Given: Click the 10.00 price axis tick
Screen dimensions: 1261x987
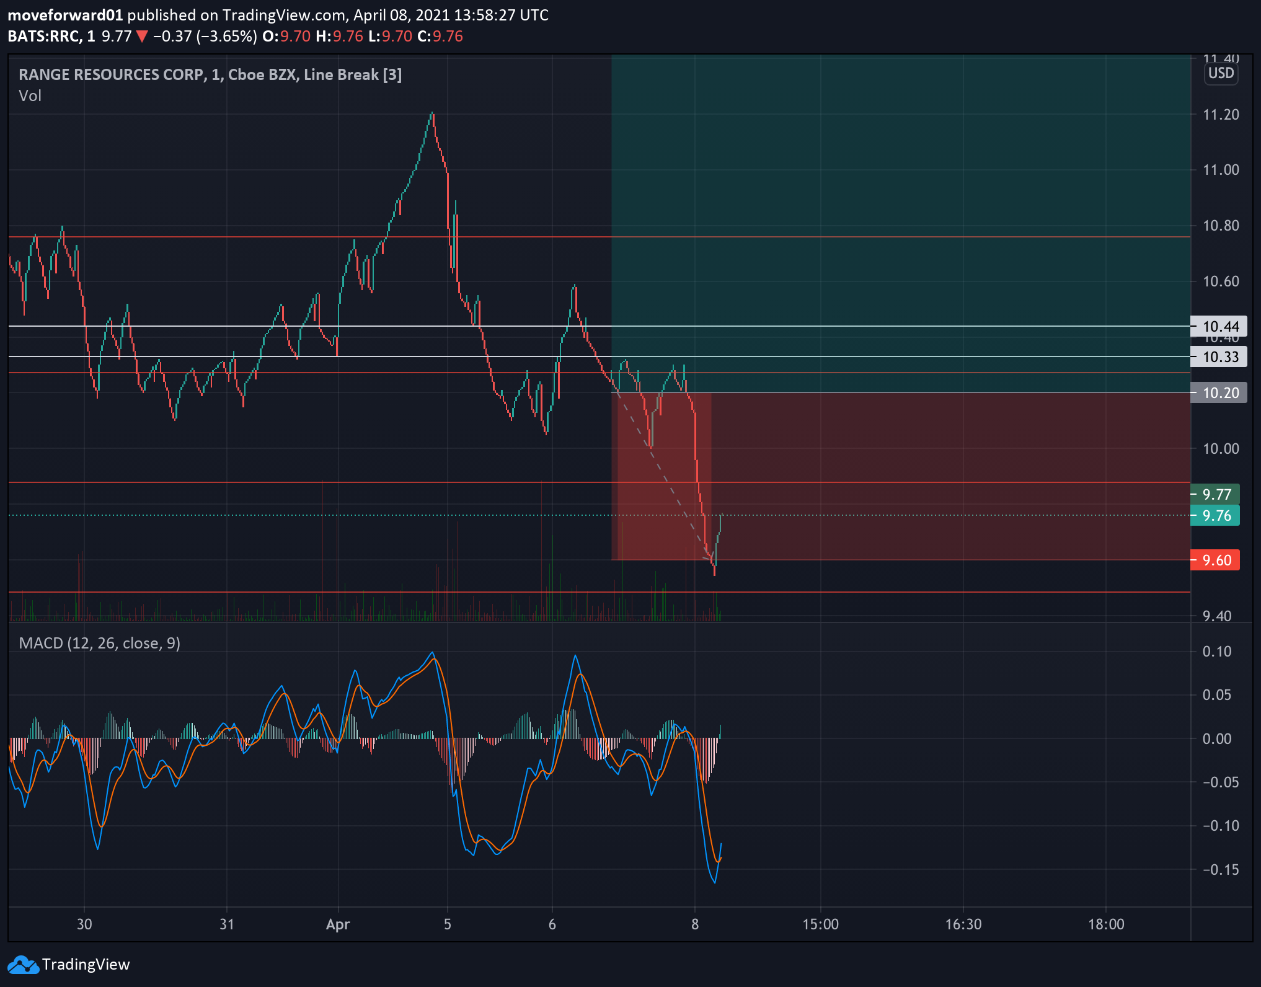Looking at the screenshot, I should point(1221,449).
